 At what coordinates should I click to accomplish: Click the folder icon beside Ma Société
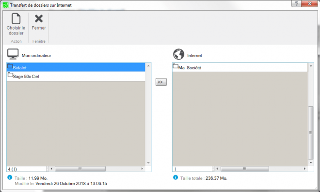[176, 66]
